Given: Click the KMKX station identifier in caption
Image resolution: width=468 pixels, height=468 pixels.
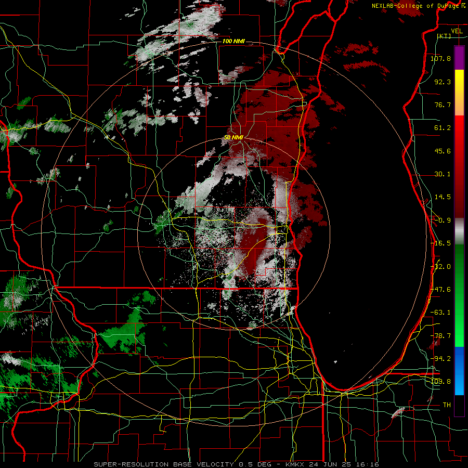Looking at the screenshot, I should tap(295, 464).
